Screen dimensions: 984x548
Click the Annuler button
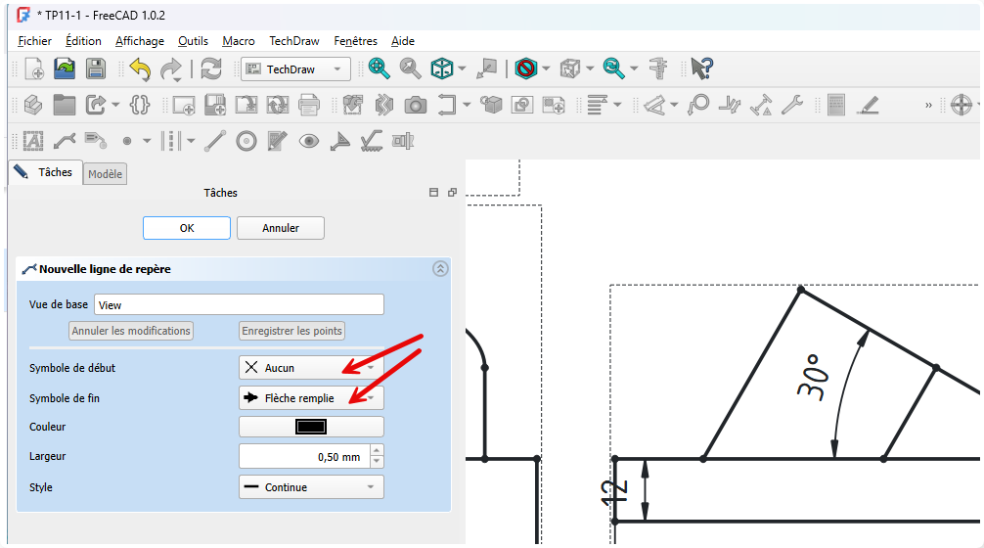tap(281, 228)
